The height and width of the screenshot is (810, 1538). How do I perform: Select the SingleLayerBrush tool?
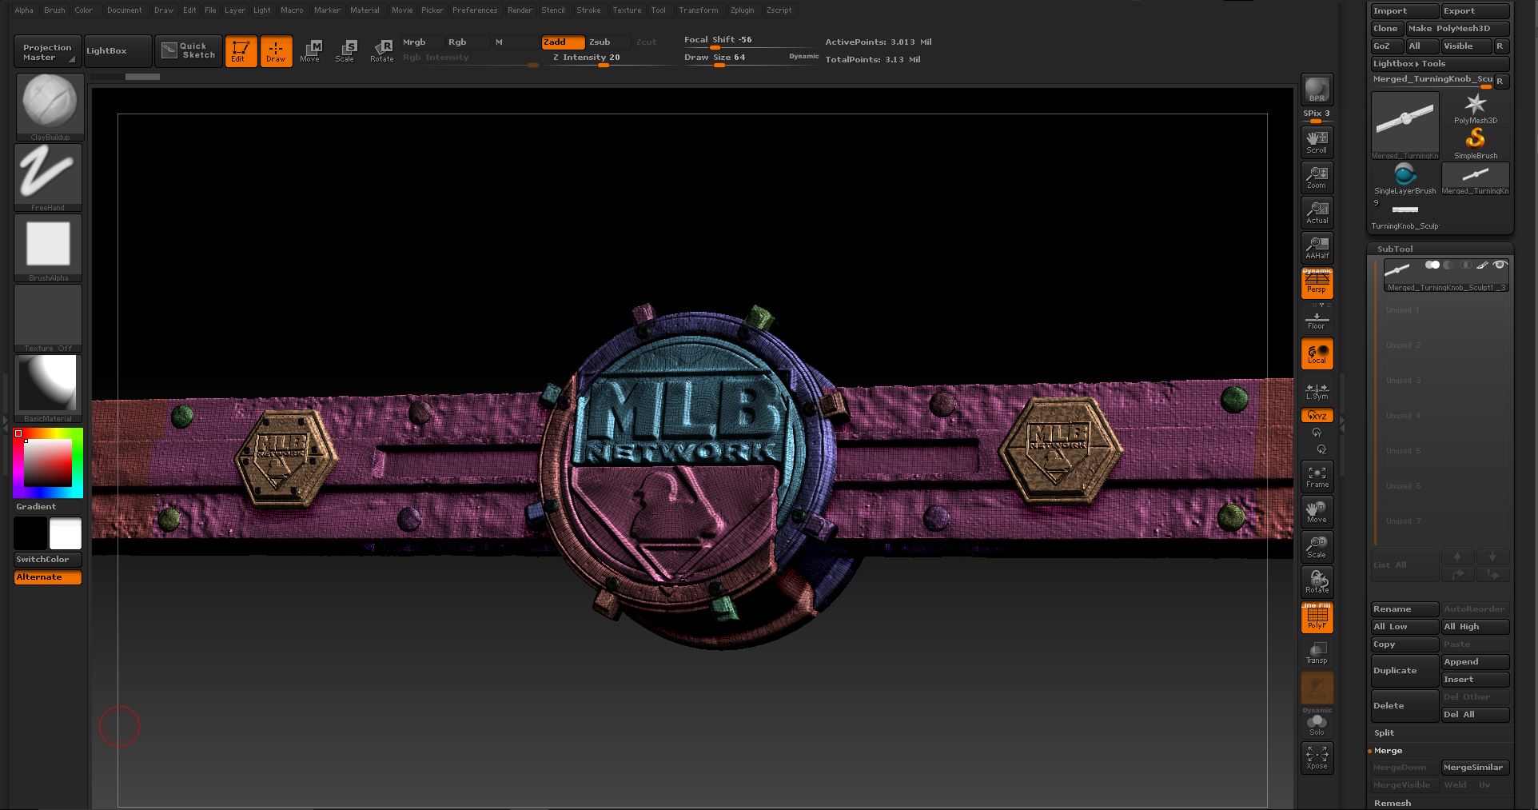[1405, 179]
